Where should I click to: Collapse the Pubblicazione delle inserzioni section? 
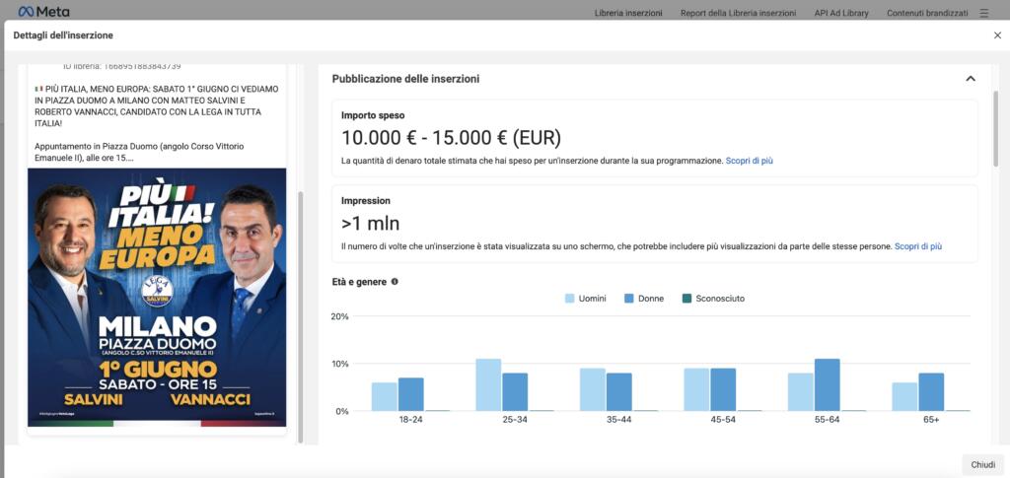click(x=970, y=79)
